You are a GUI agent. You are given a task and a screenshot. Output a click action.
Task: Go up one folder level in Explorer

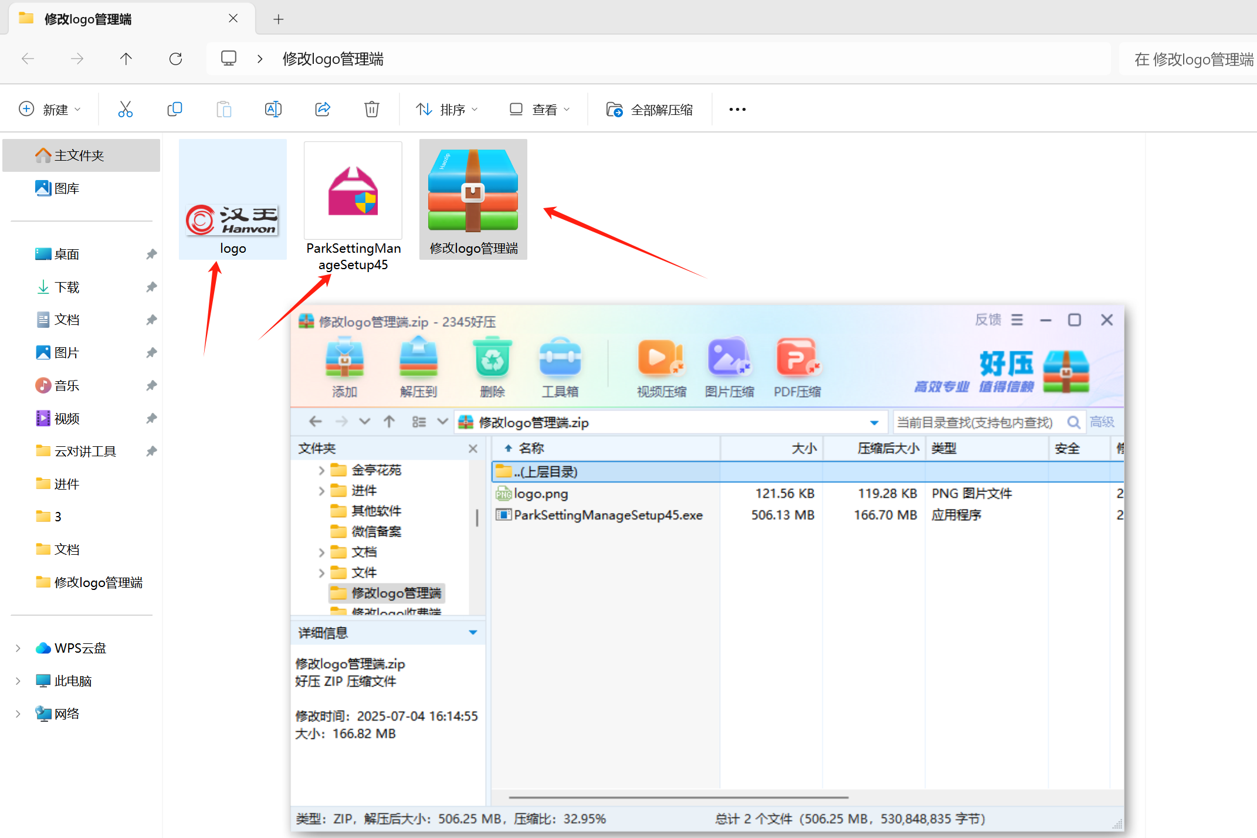pyautogui.click(x=126, y=59)
